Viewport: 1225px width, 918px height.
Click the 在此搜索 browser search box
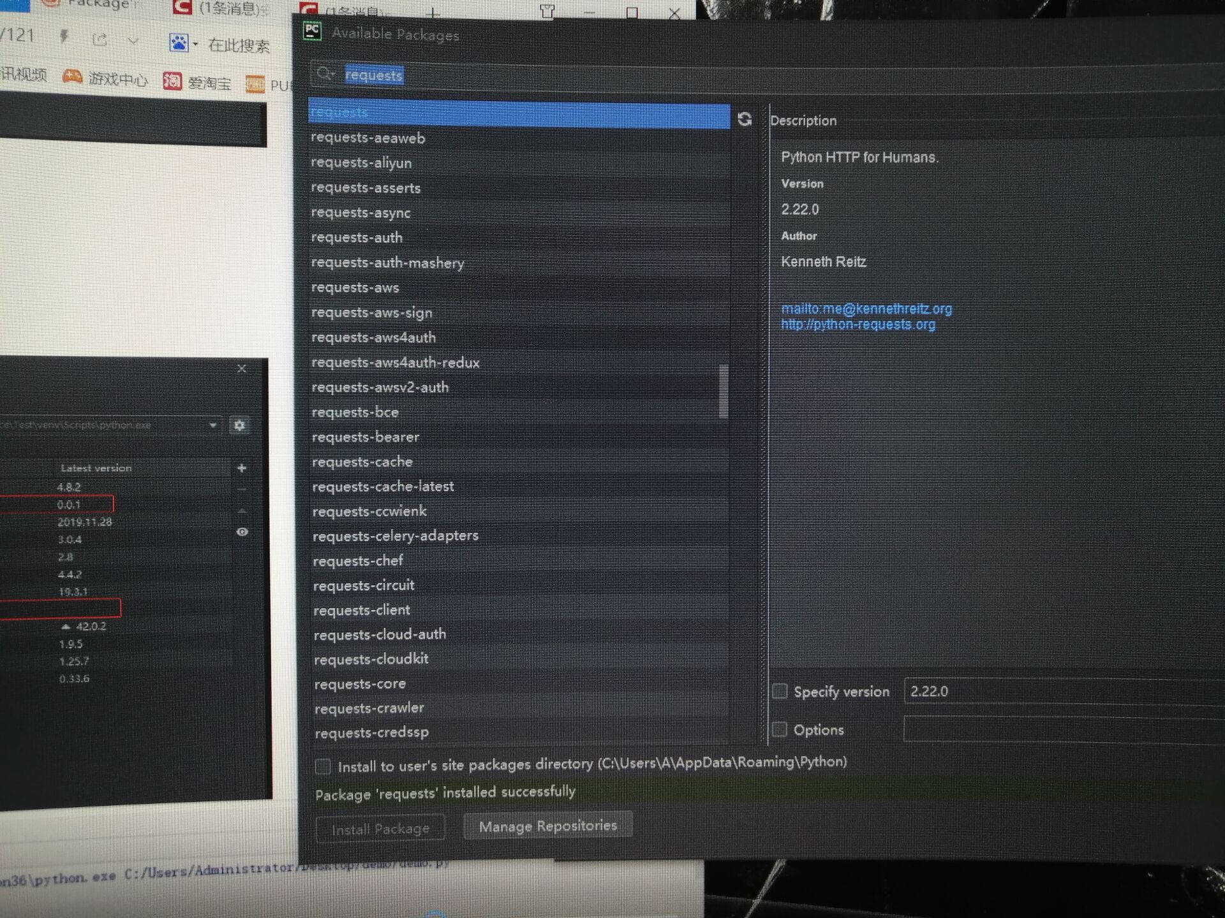[239, 45]
